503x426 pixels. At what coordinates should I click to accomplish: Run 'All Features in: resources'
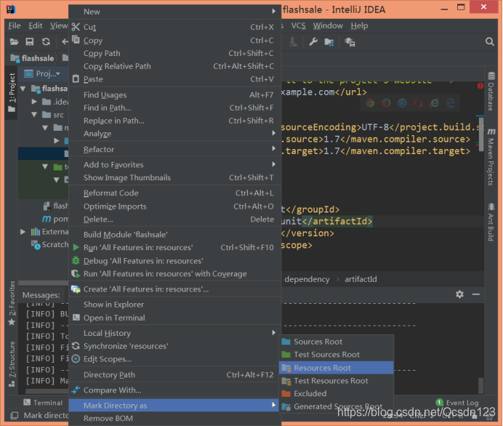175,247
